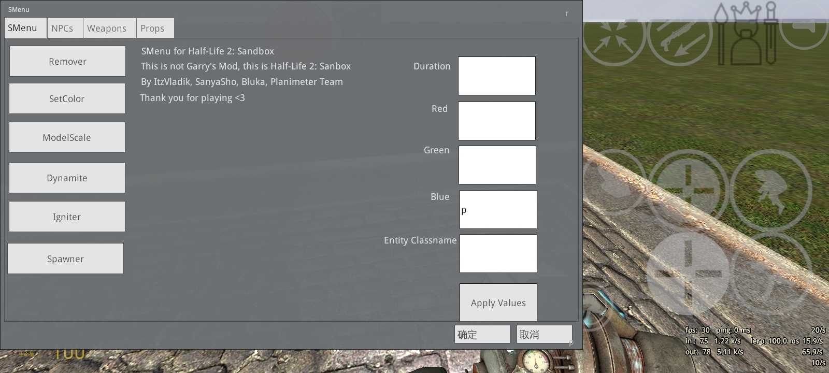Open the king-and-tools SMenu icon
This screenshot has height=373, width=829.
[x=746, y=34]
